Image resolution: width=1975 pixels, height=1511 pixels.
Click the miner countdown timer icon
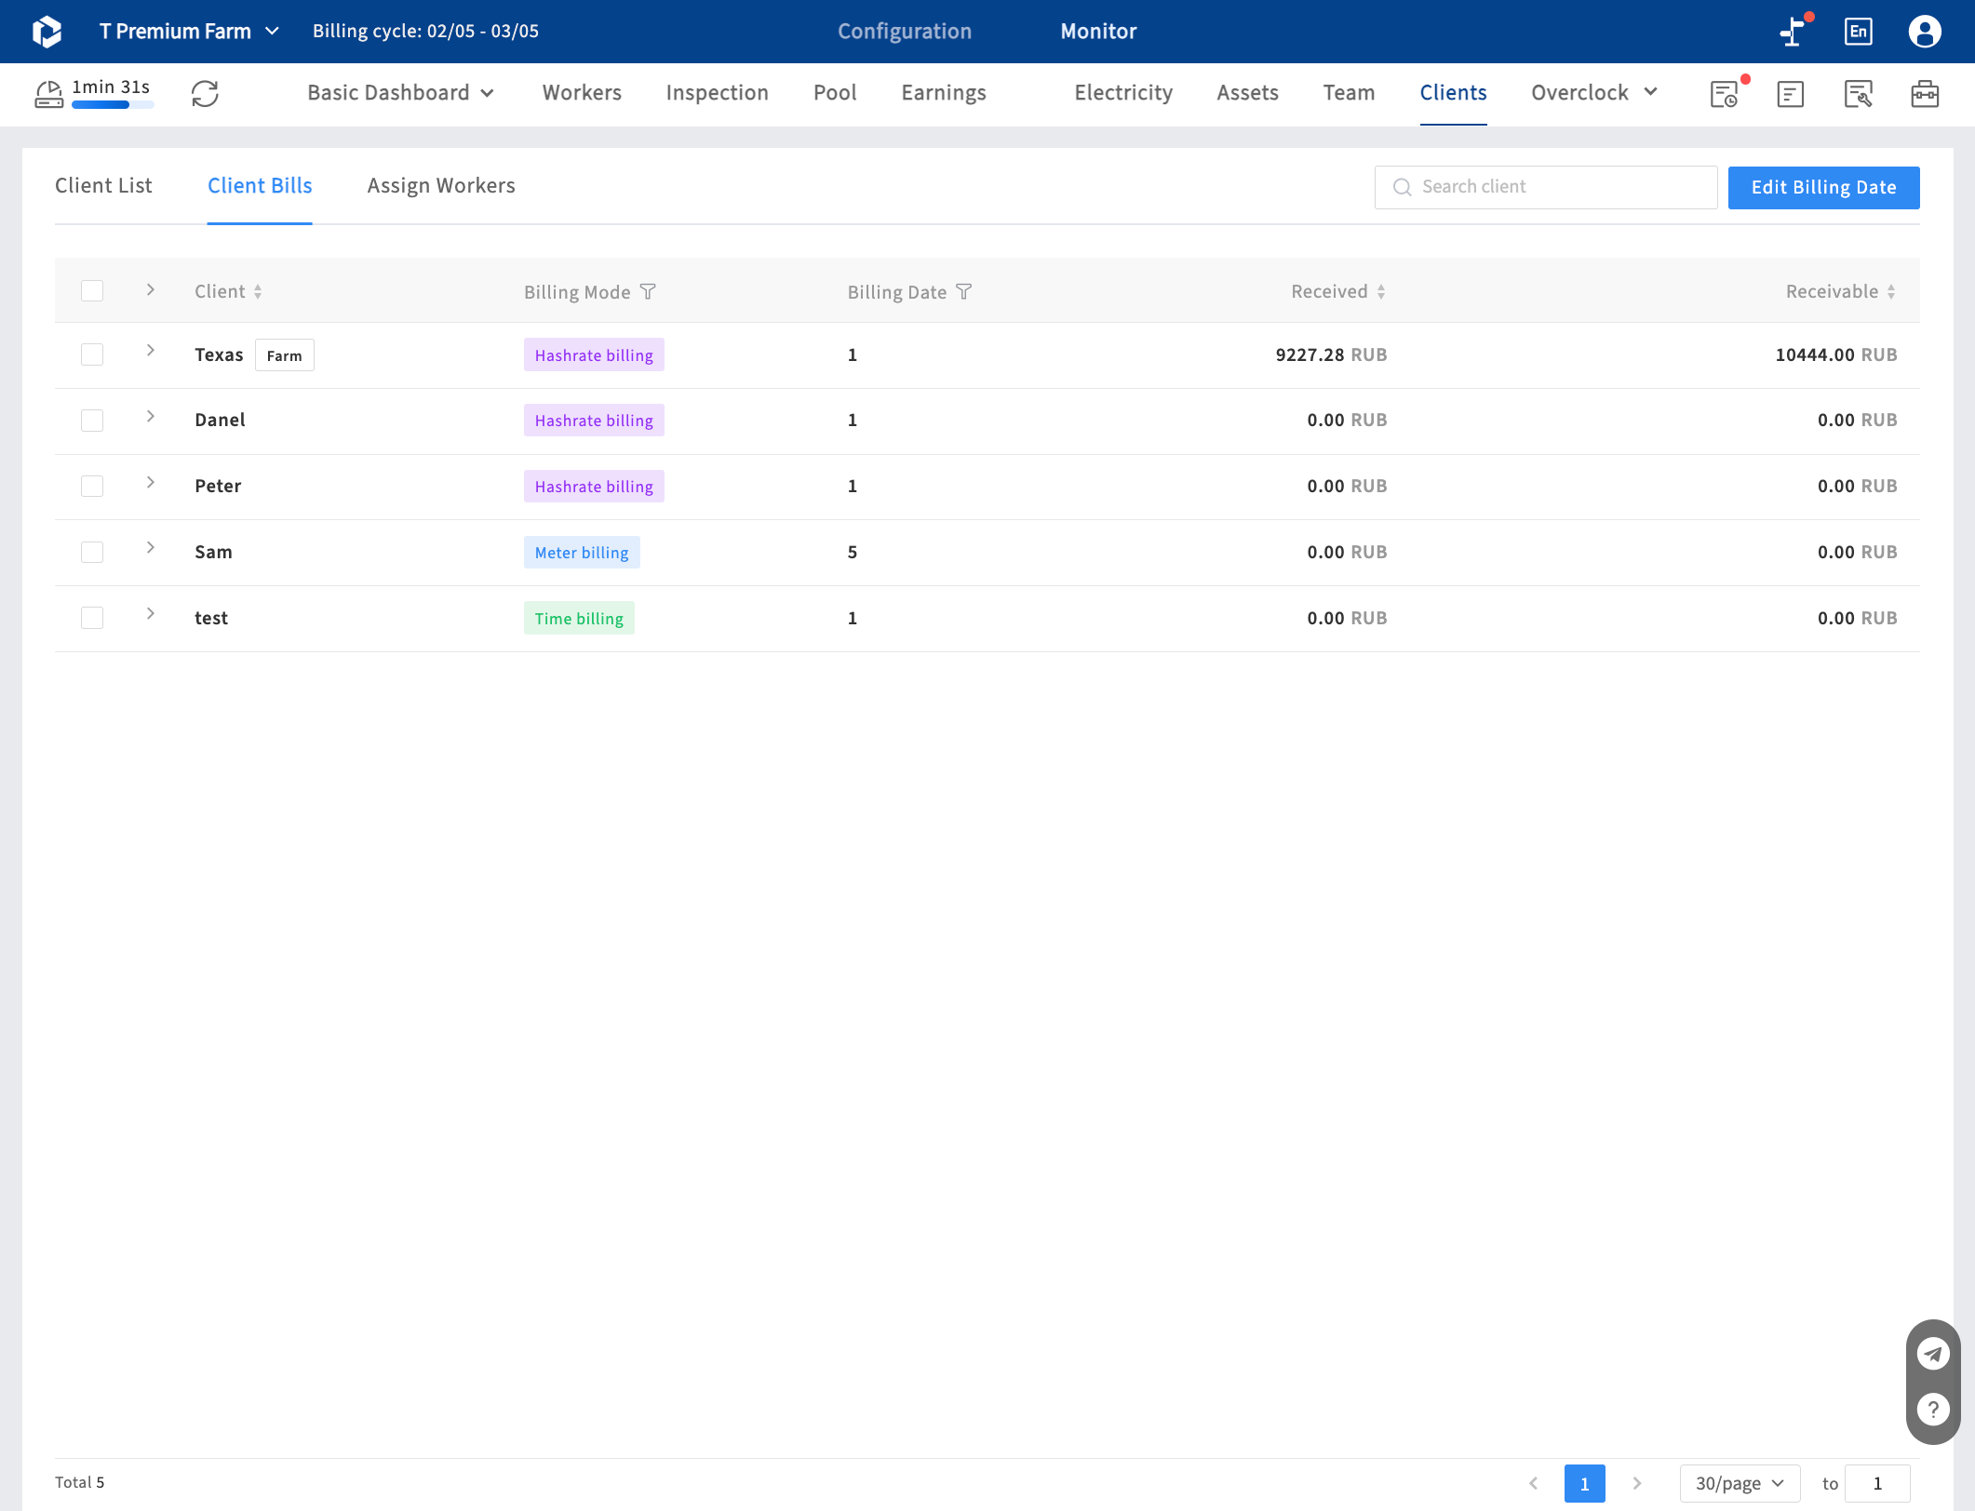click(48, 94)
